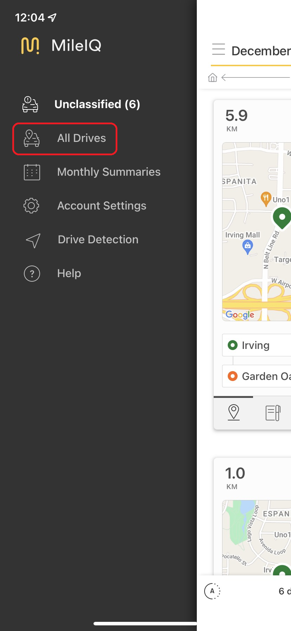Screen dimensions: 291x631
Task: Click the Account Settings gear icon
Action: coord(31,206)
